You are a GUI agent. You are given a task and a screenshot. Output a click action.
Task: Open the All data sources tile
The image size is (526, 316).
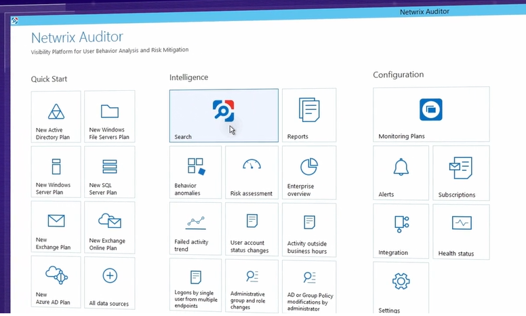pyautogui.click(x=110, y=283)
